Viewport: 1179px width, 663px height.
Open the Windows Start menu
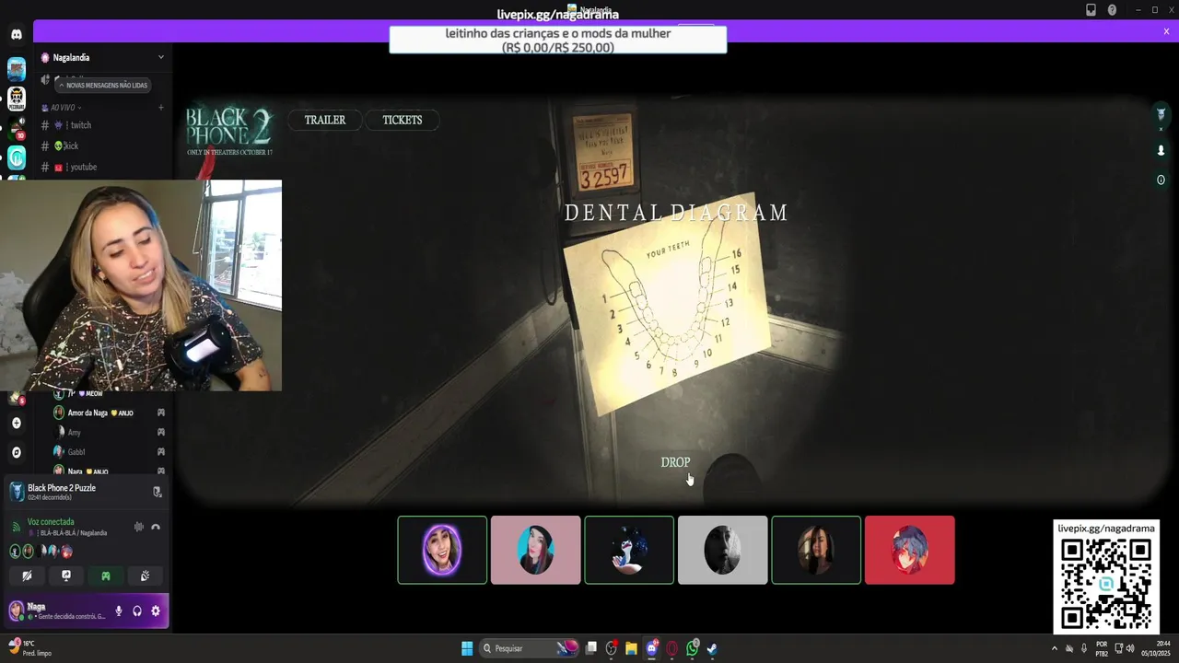coord(467,648)
